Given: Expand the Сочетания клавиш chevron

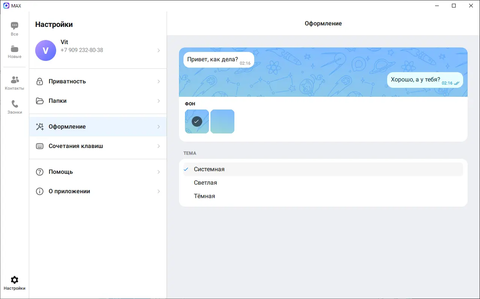Looking at the screenshot, I should pos(159,146).
